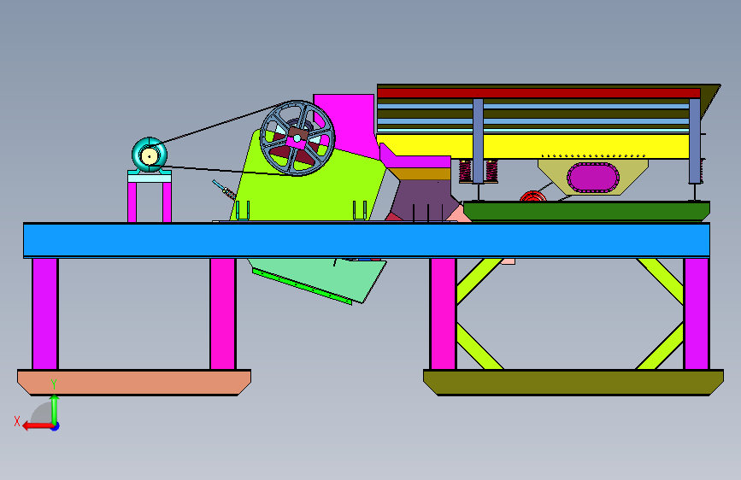Select the tension rod spring at the crusher's rear
The width and height of the screenshot is (741, 480).
pos(229,193)
